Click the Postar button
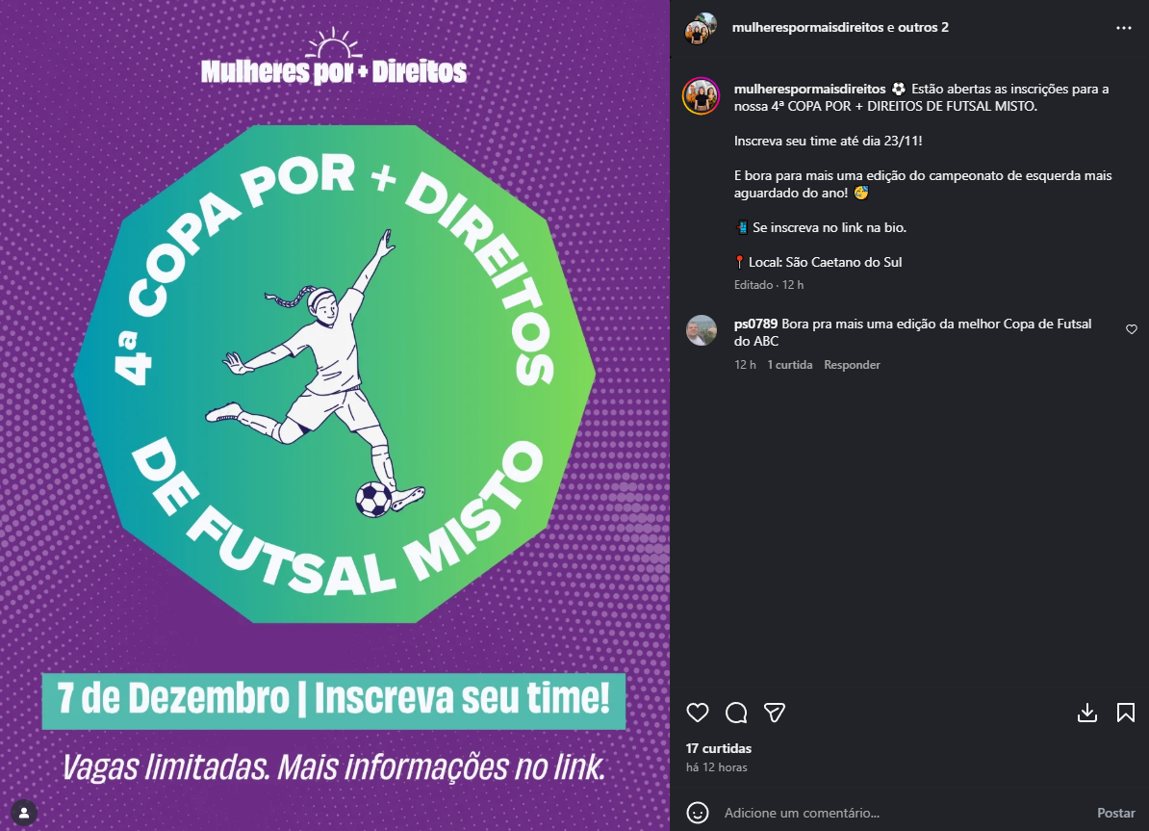 pyautogui.click(x=1116, y=813)
